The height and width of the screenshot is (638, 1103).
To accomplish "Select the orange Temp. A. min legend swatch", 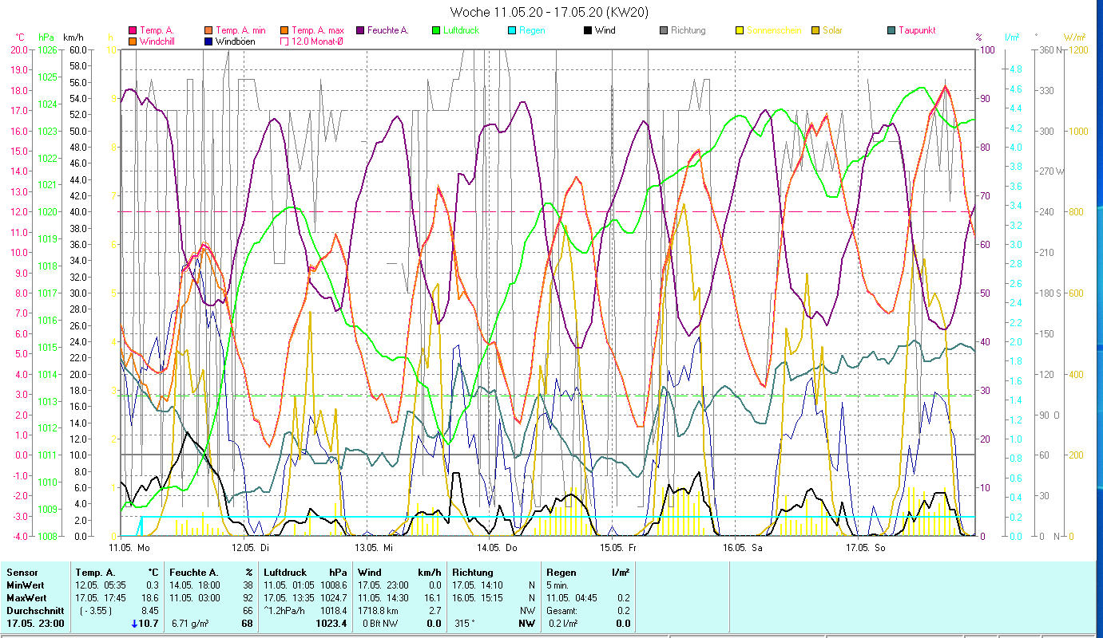I will click(x=208, y=30).
